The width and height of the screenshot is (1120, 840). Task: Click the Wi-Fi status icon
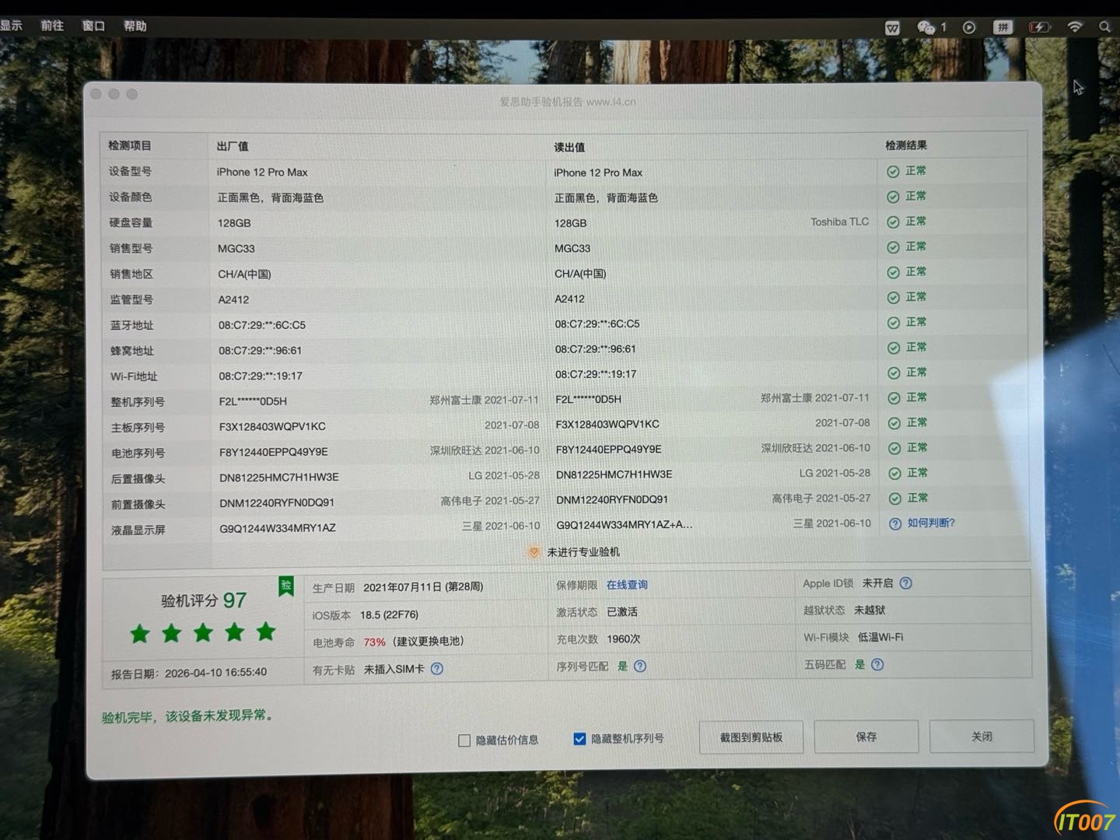coord(1075,27)
